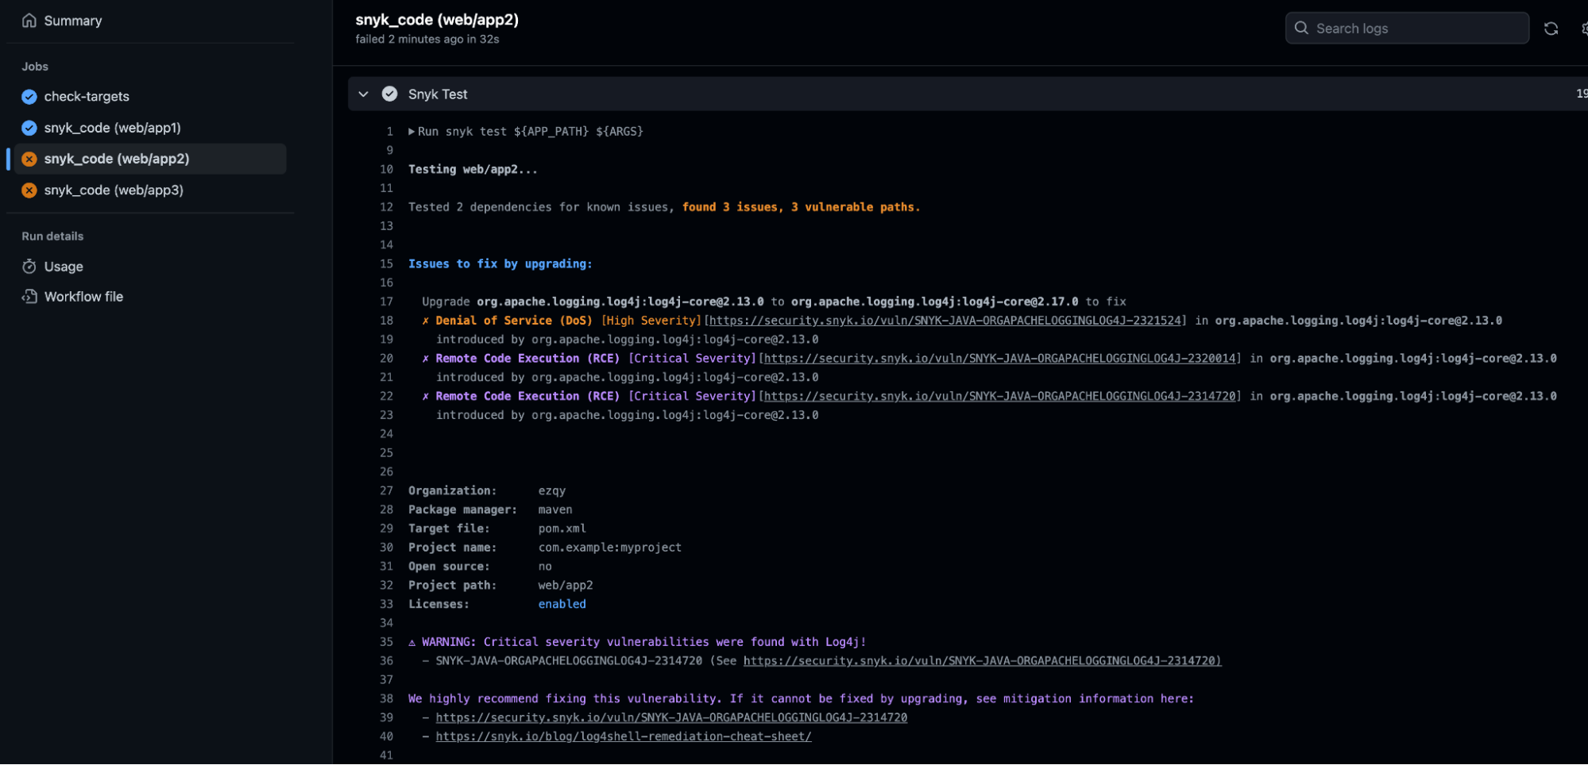Viewport: 1588px width, 765px height.
Task: Click the 'Testing web/app2...' log line
Action: coord(473,170)
